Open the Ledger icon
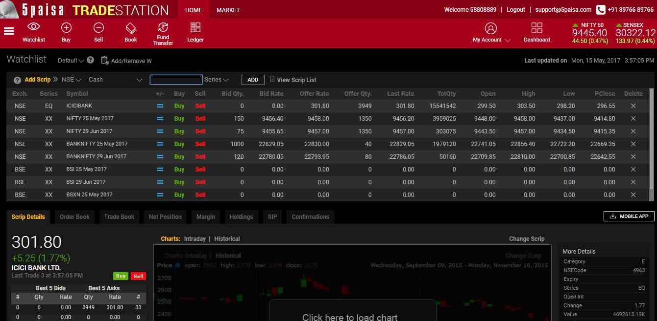 point(195,28)
